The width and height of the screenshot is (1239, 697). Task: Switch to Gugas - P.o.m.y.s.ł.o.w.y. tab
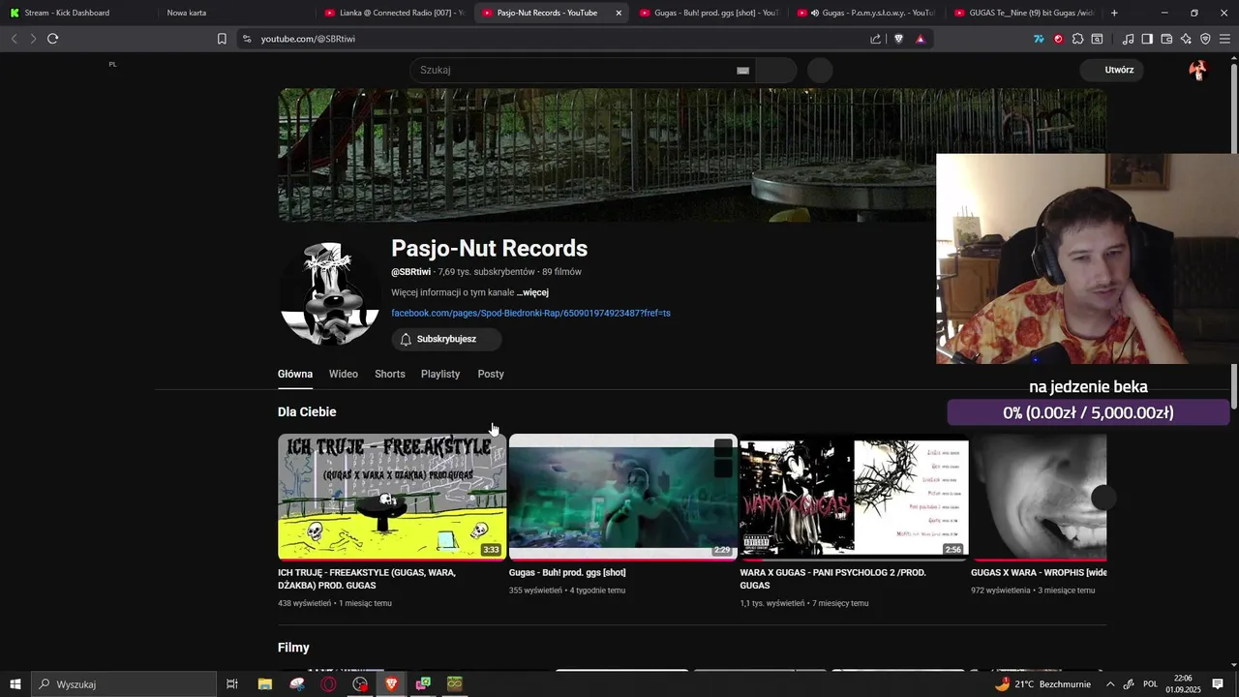click(x=866, y=13)
